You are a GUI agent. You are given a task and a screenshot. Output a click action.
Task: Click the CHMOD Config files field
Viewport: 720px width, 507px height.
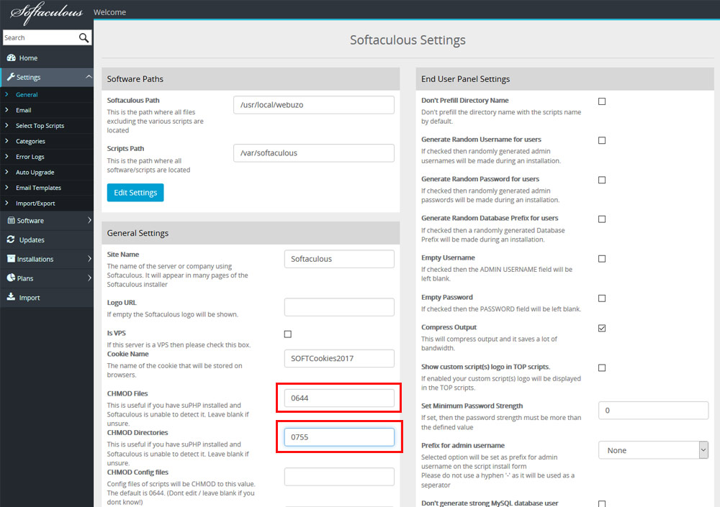click(339, 476)
